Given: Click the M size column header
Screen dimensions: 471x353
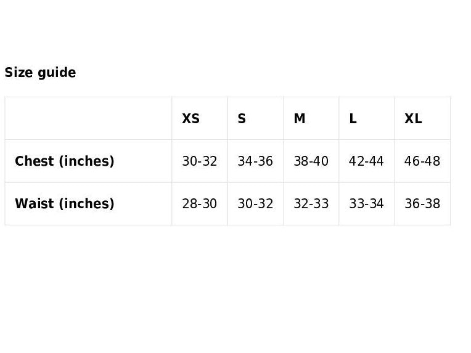Looking at the screenshot, I should click(300, 118).
